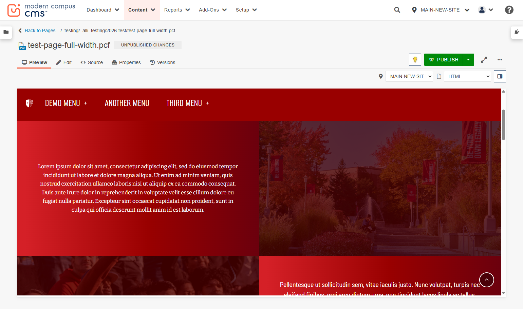Image resolution: width=523 pixels, height=309 pixels.
Task: Expand the preview to full screen
Action: click(x=484, y=60)
